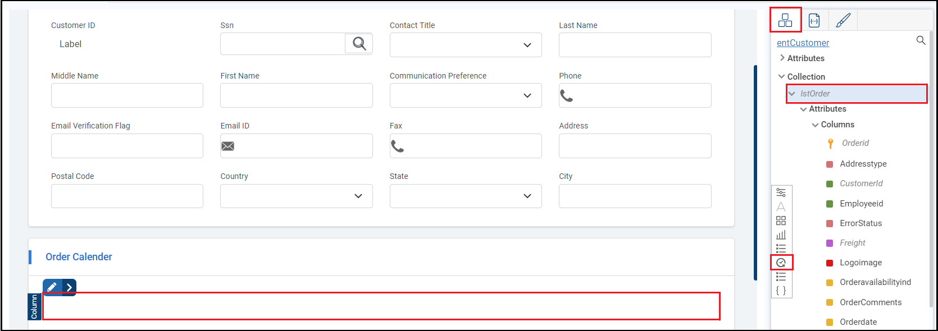This screenshot has height=331, width=938.
Task: Switch to the code file tab
Action: pos(814,21)
